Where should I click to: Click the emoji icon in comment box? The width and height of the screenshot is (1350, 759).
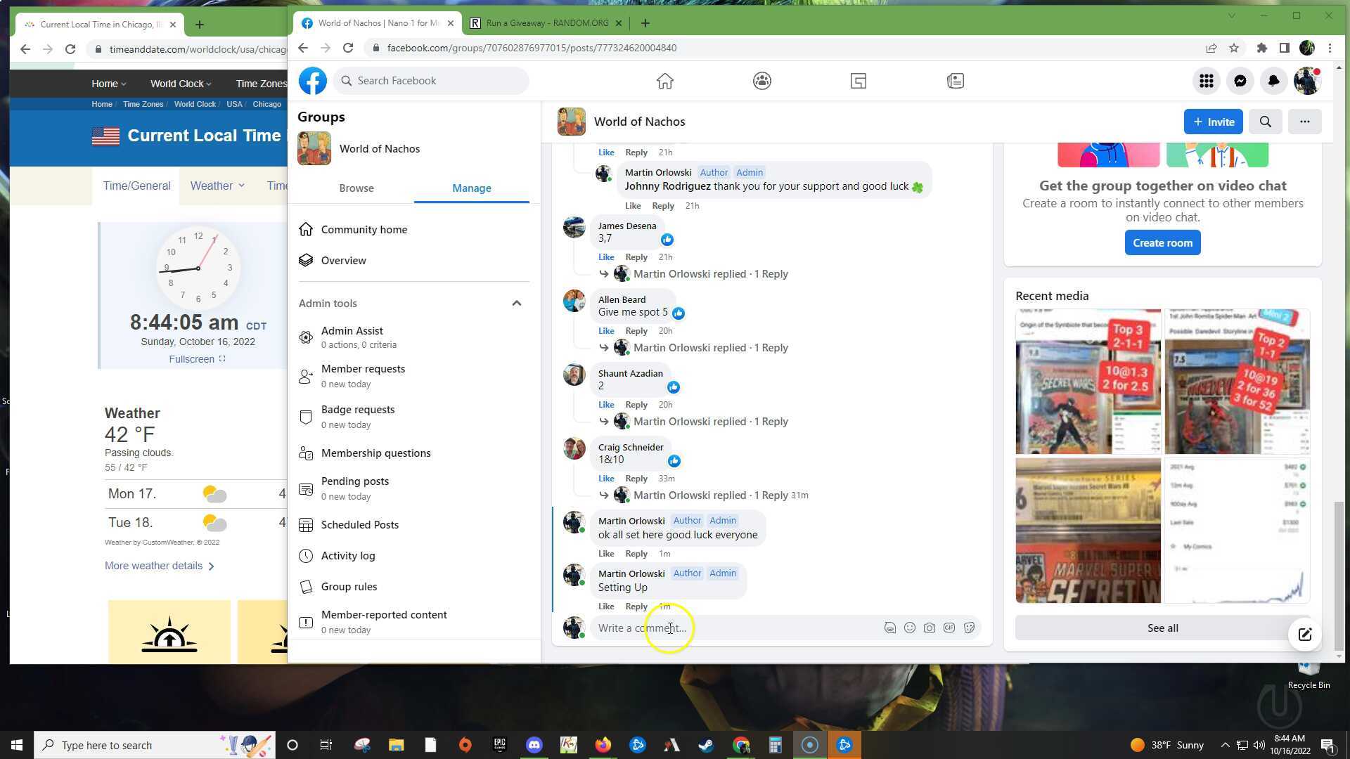click(910, 628)
